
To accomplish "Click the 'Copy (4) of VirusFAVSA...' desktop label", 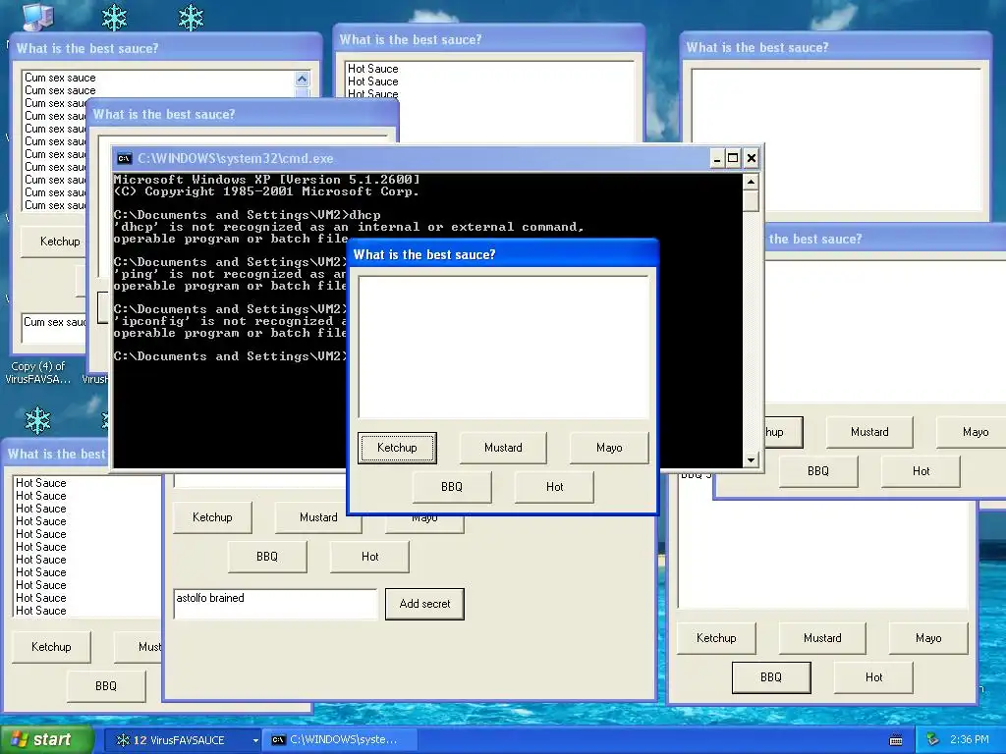I will 38,372.
